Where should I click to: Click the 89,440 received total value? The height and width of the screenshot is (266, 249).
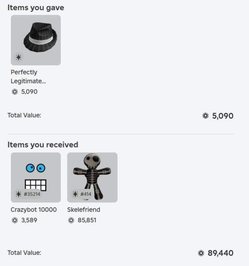click(221, 253)
